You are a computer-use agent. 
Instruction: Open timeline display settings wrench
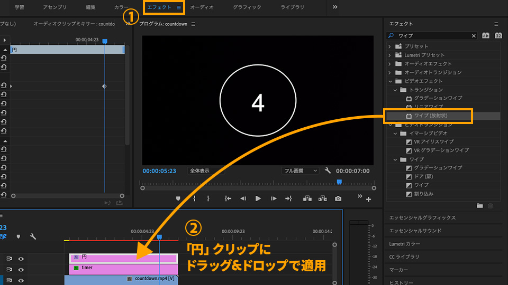pyautogui.click(x=33, y=236)
